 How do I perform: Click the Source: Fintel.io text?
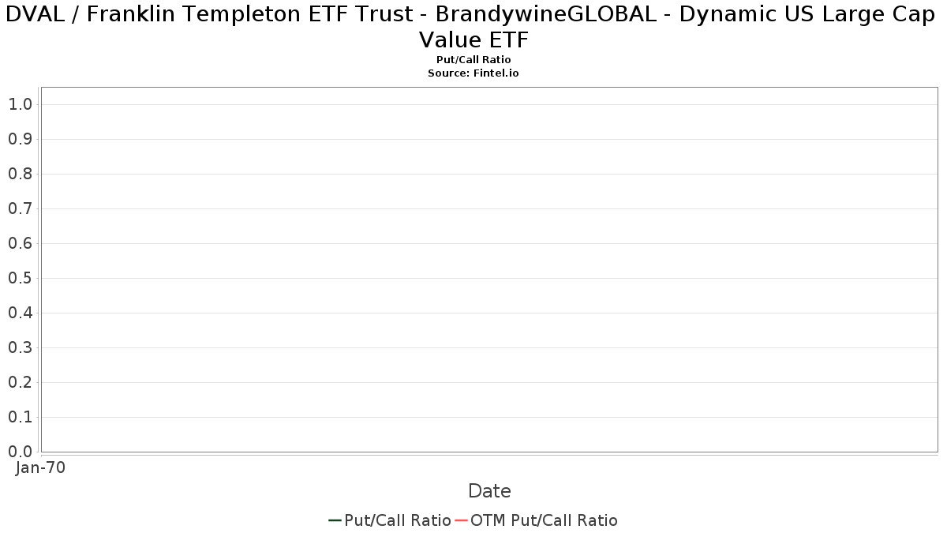click(473, 73)
